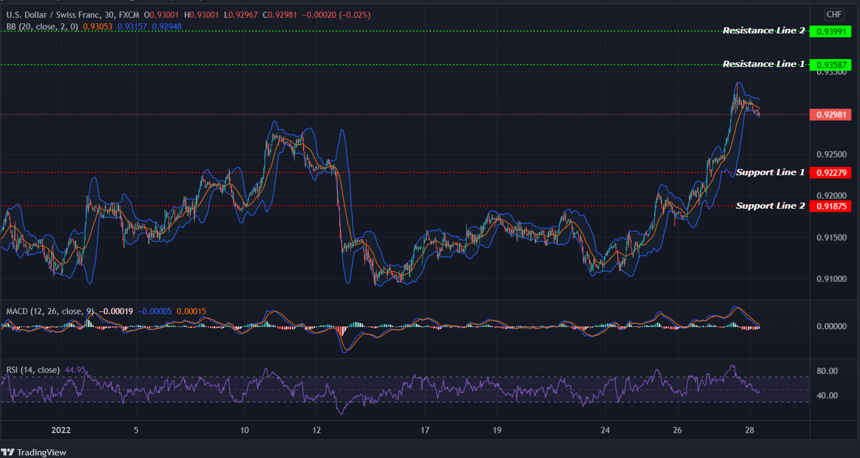Click the green 0.93587 price label

pos(832,64)
